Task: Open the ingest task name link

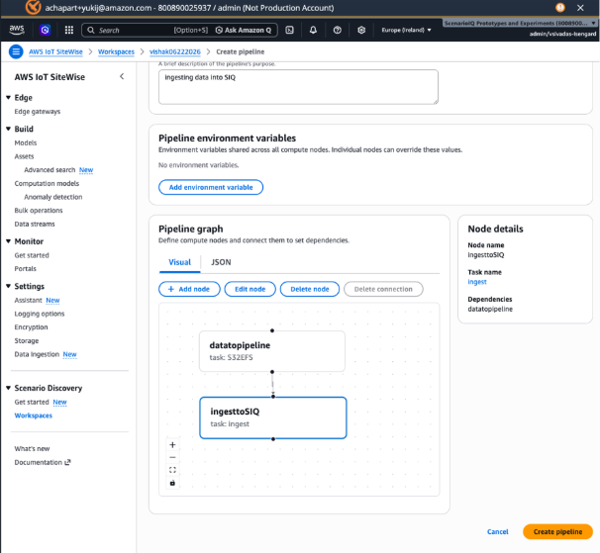Action: pyautogui.click(x=477, y=282)
